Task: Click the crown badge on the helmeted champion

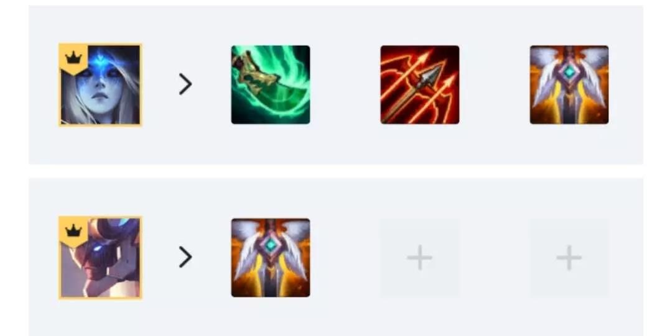Action: pyautogui.click(x=73, y=231)
